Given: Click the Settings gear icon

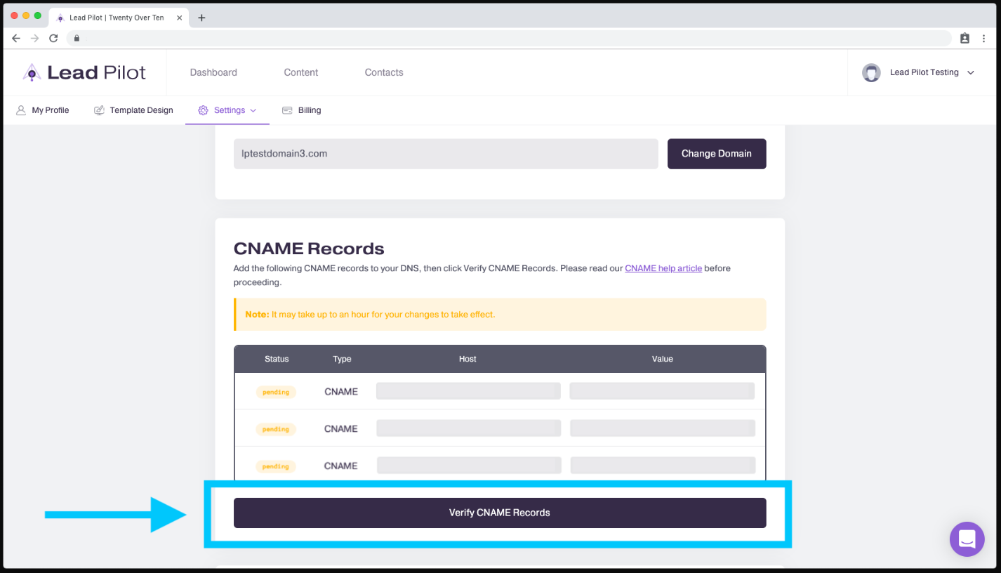Looking at the screenshot, I should [x=204, y=110].
